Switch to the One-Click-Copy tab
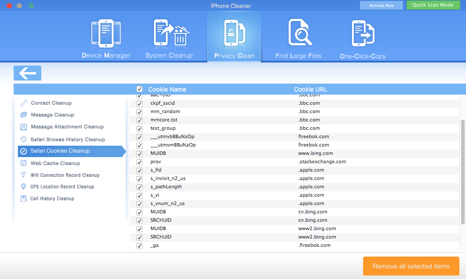The height and width of the screenshot is (279, 466). (363, 56)
